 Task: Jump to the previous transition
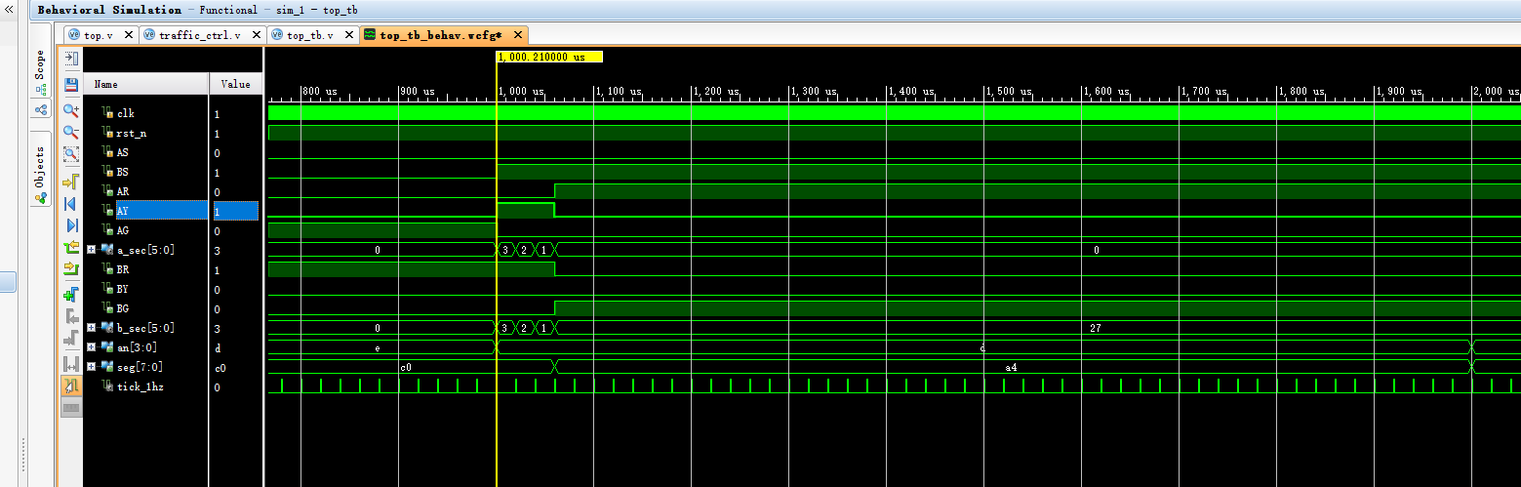[71, 249]
